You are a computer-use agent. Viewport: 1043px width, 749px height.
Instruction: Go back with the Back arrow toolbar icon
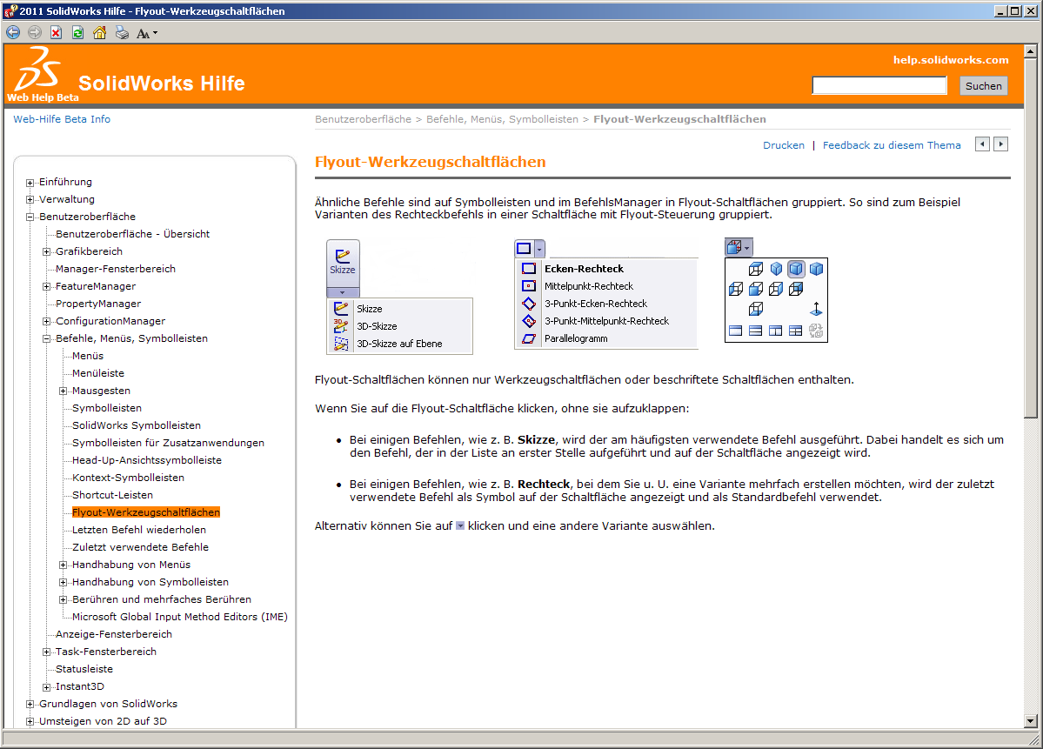(x=13, y=32)
